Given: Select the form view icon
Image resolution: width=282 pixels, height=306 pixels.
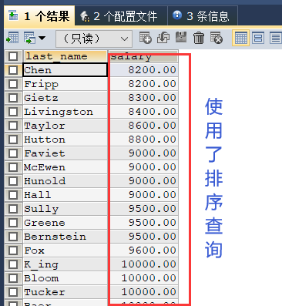Looking at the screenshot, I should click(x=258, y=38).
